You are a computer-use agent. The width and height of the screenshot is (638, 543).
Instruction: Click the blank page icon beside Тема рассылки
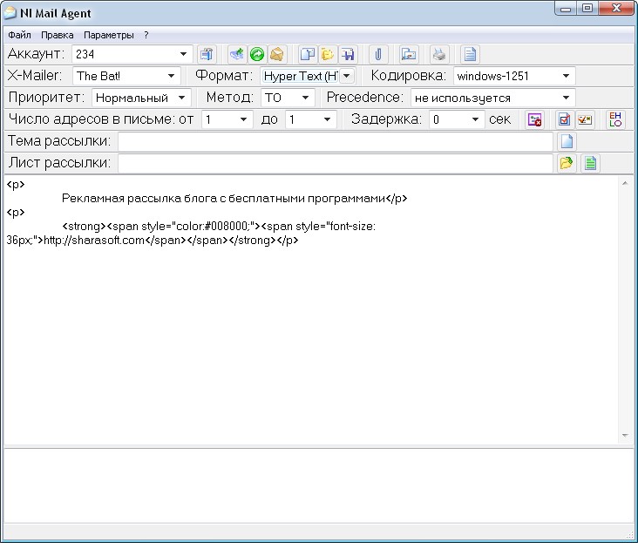[x=567, y=141]
